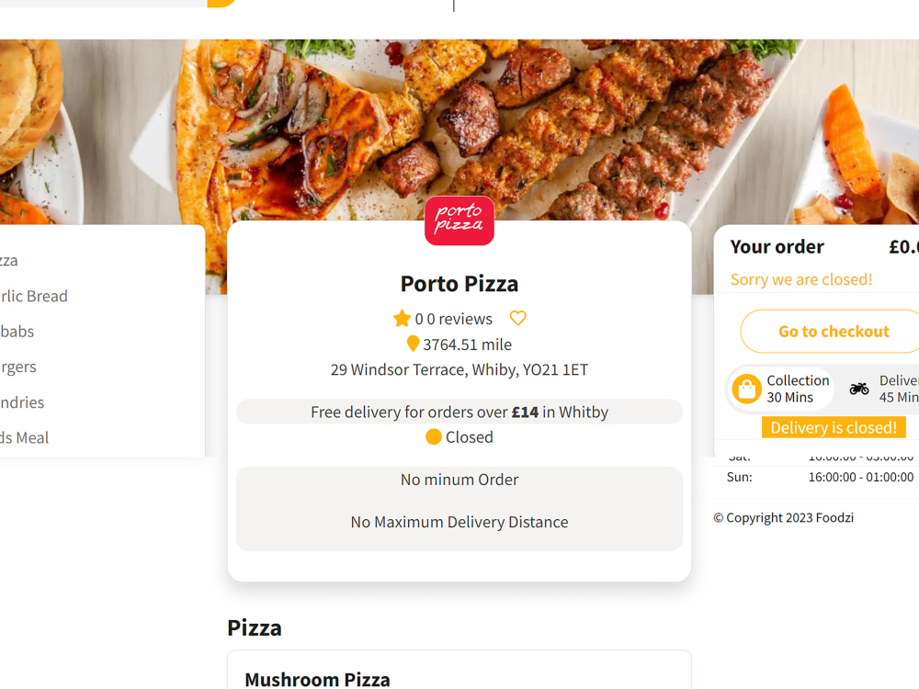Click the 29 Windsor Terrace address
Viewport: 919px width, 689px height.
[459, 369]
